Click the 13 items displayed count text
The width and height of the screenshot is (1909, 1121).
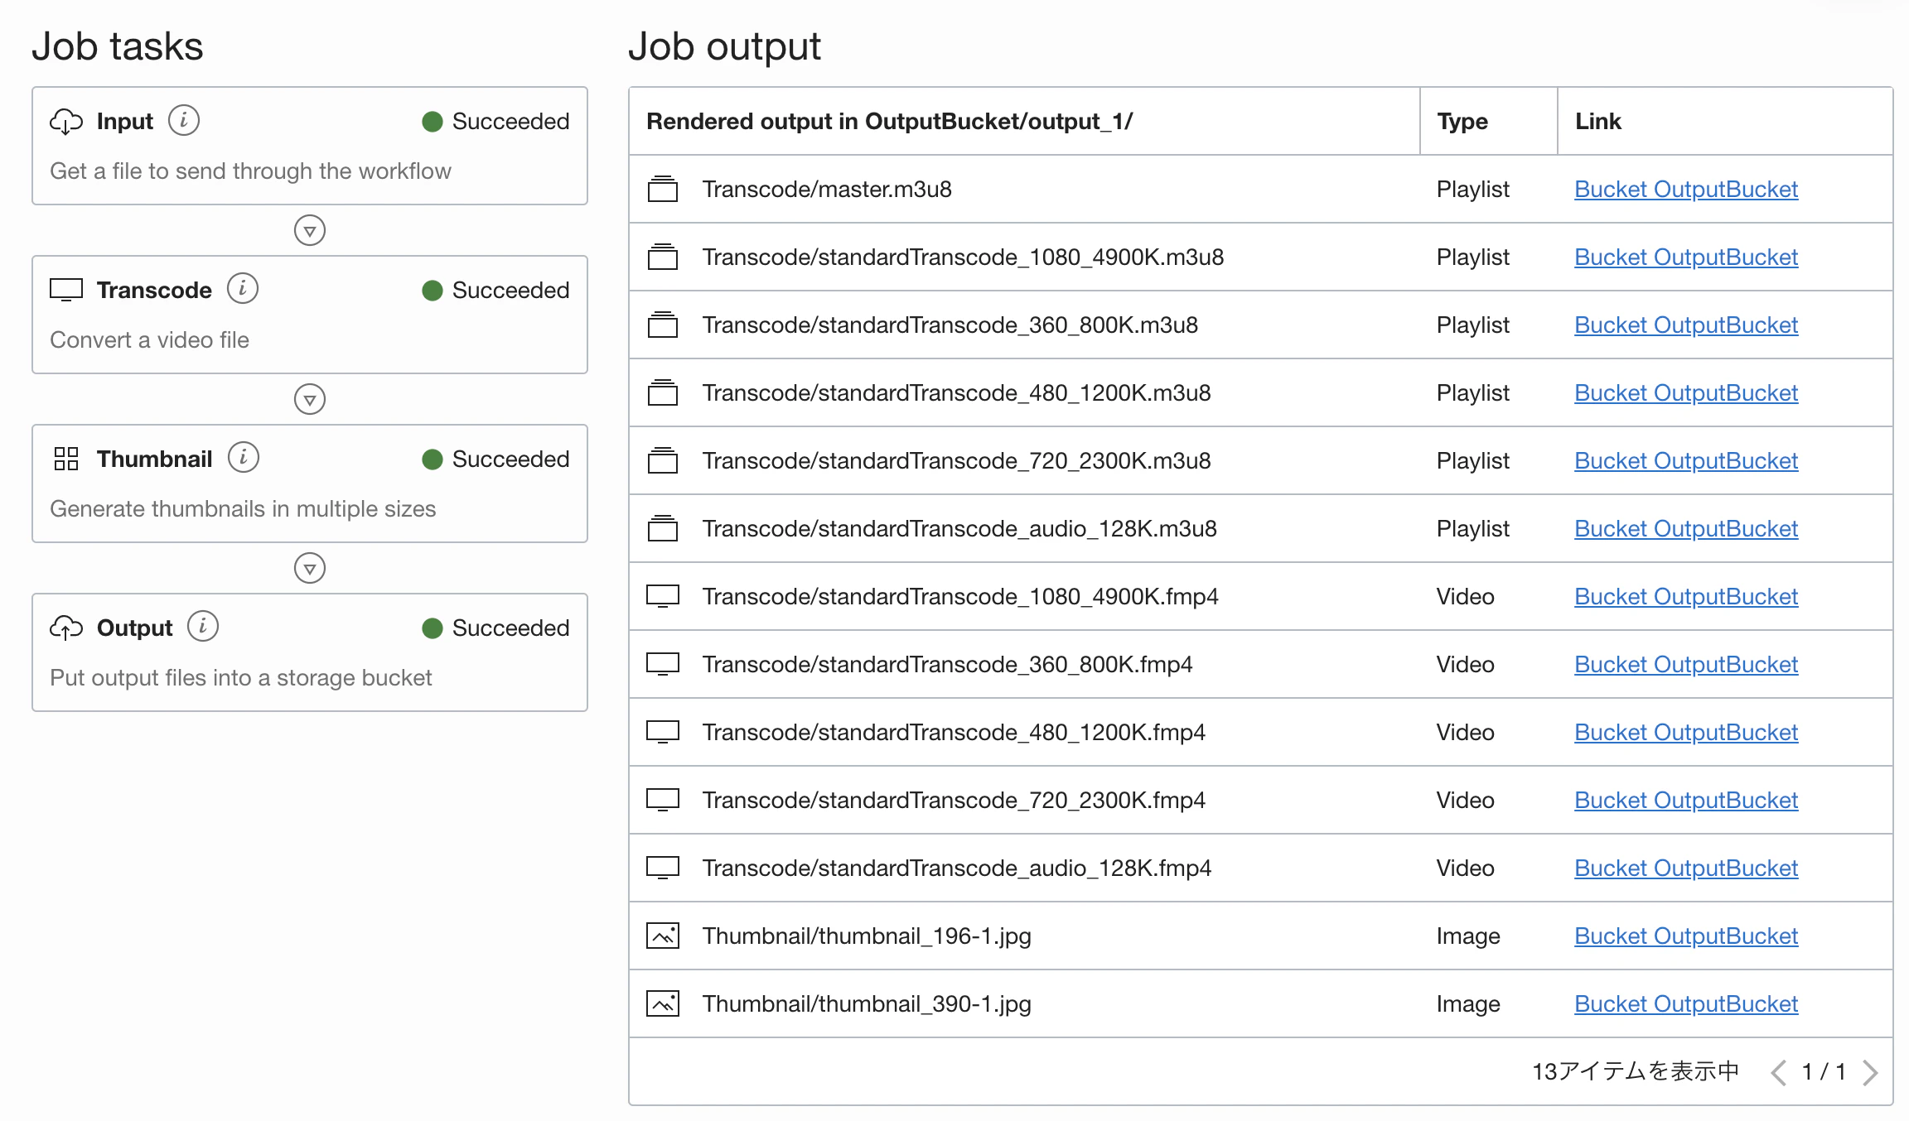point(1636,1071)
